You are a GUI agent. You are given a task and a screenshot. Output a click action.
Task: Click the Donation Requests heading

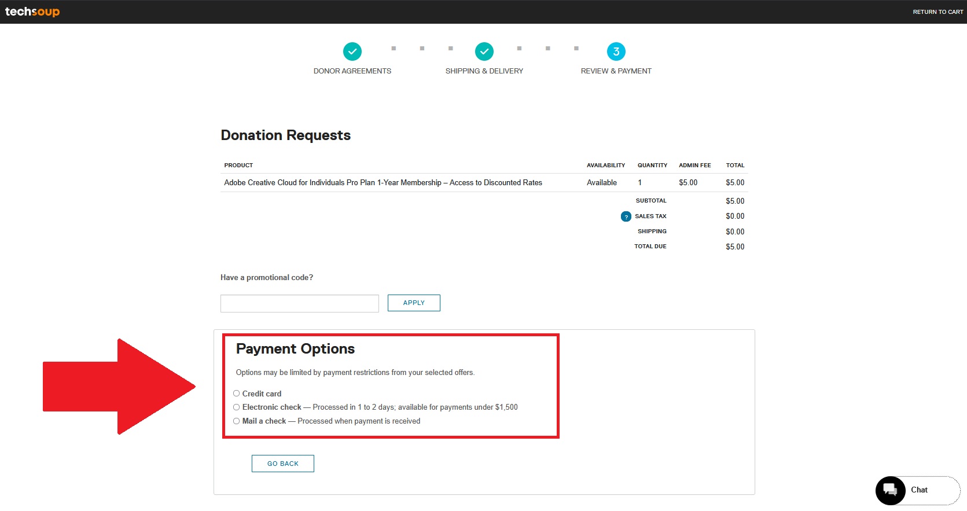[286, 135]
